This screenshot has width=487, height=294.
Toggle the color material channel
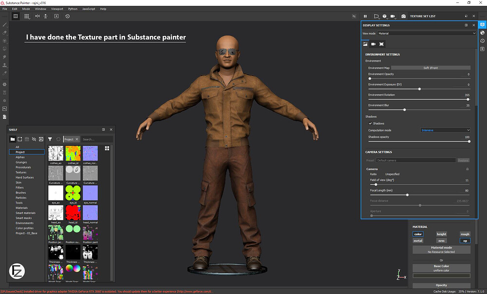coord(418,234)
